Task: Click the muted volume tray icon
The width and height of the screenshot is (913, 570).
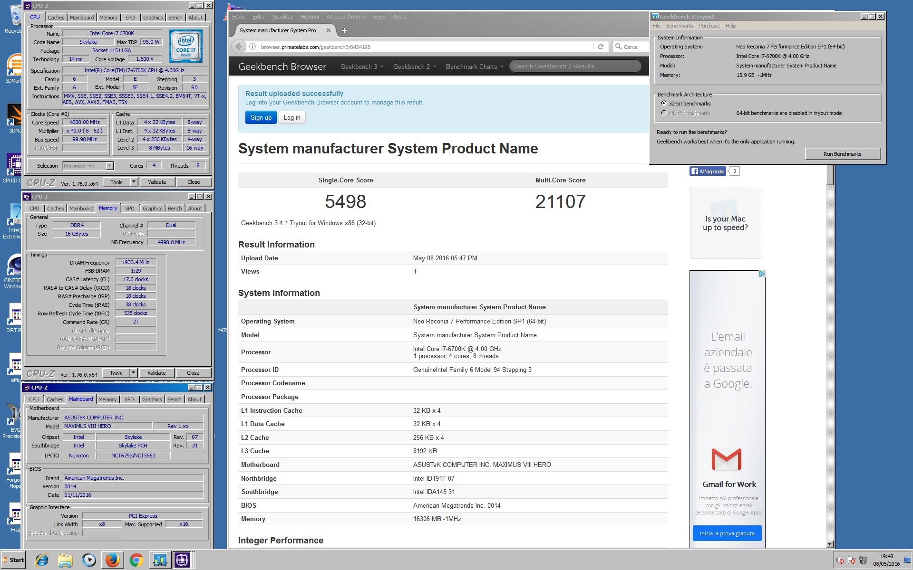Action: 840,561
